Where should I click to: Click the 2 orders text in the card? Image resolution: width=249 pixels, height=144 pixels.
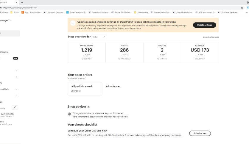point(76,91)
